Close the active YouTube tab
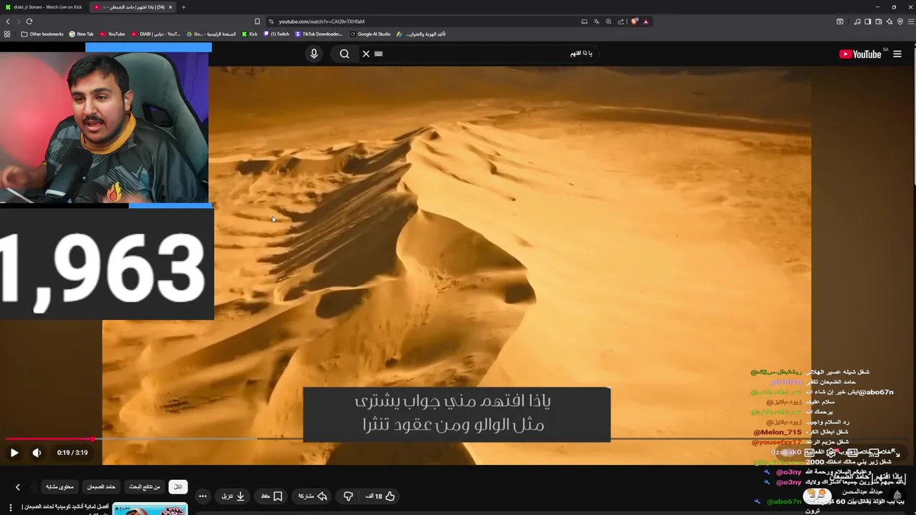 pyautogui.click(x=170, y=7)
